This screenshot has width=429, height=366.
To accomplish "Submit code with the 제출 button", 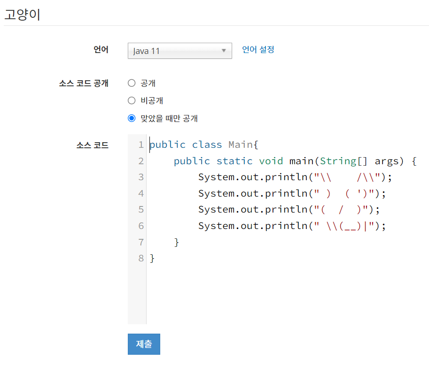I will [x=144, y=344].
